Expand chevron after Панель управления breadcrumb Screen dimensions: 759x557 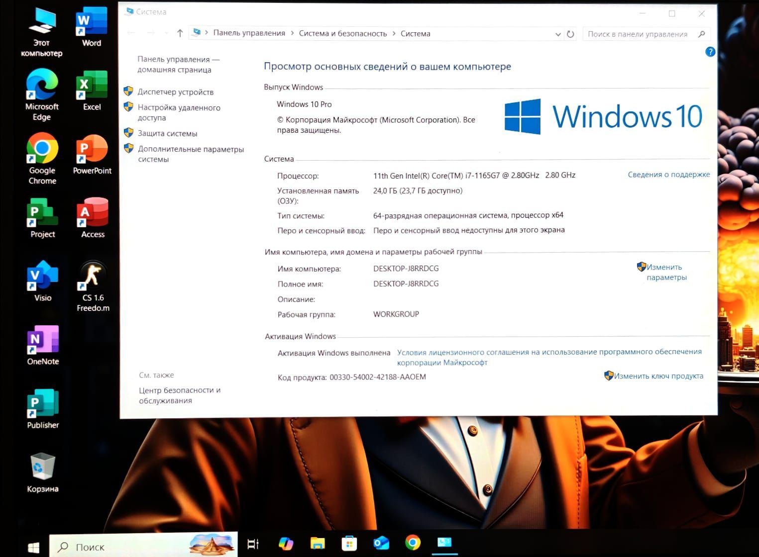[x=292, y=33]
